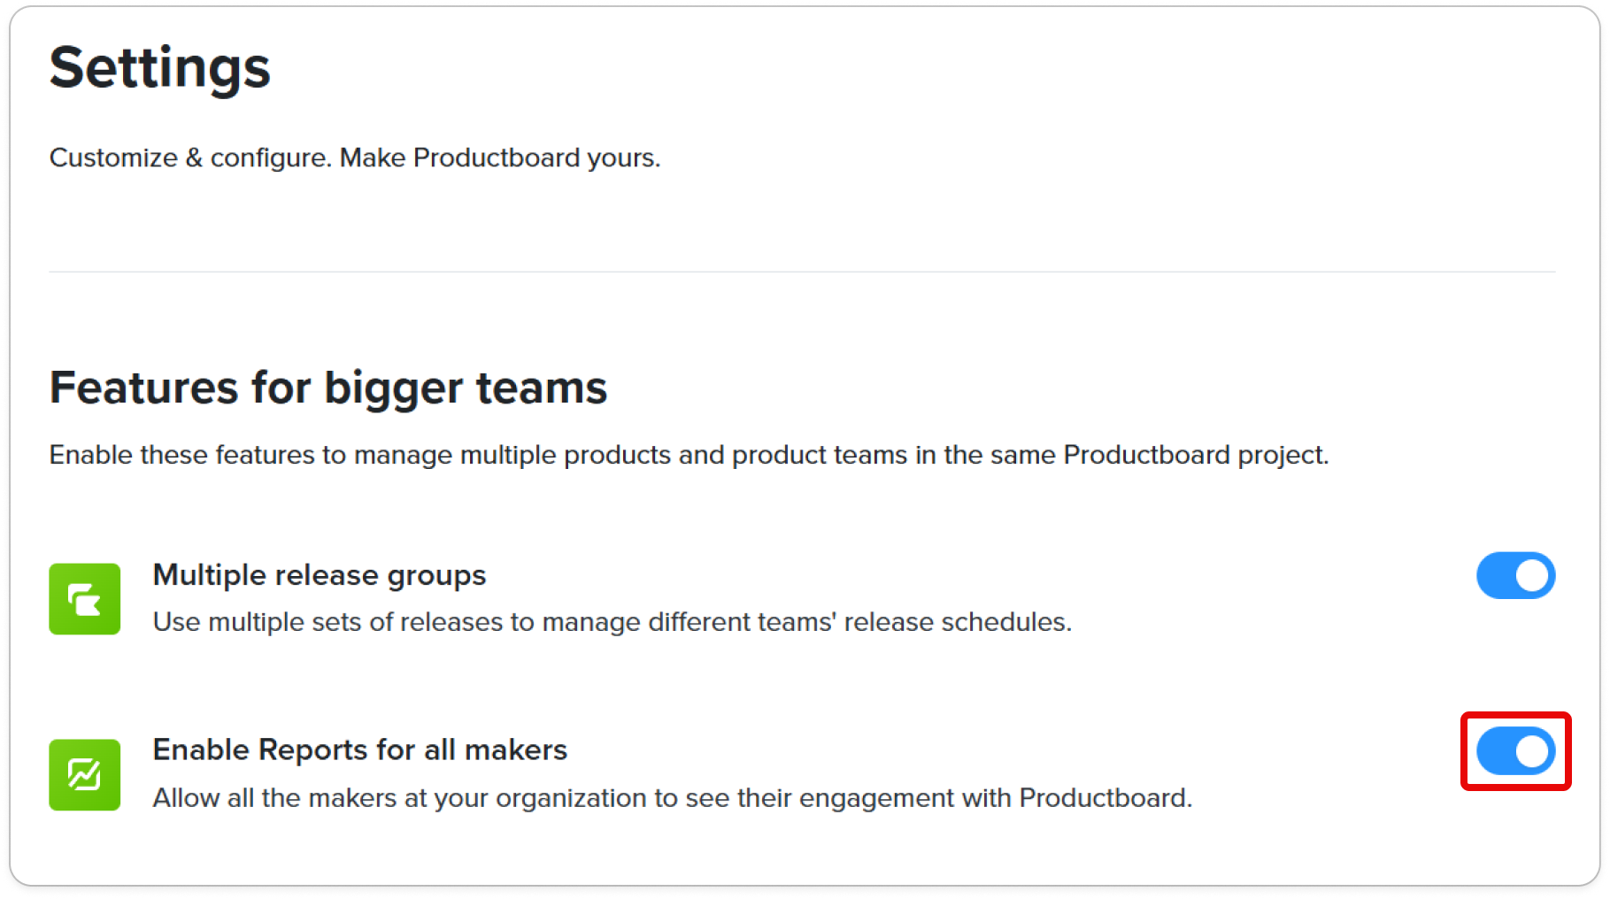Click the 'Enable these features' description sentence
Image resolution: width=1610 pixels, height=899 pixels.
(x=689, y=455)
